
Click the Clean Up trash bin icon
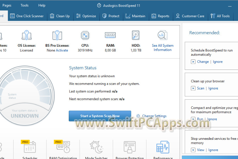click(x=52, y=16)
